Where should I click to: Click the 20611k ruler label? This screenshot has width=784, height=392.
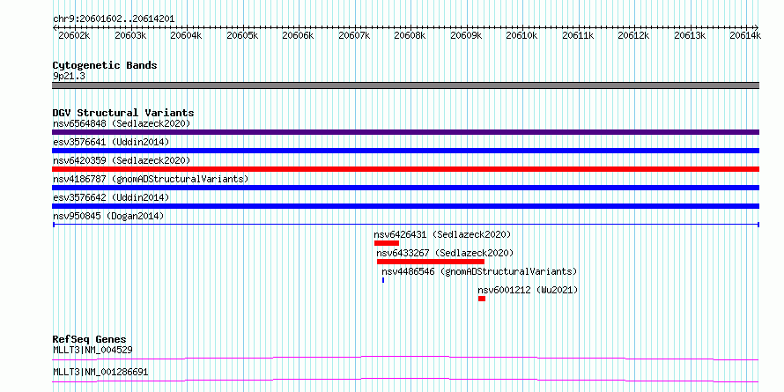(578, 35)
